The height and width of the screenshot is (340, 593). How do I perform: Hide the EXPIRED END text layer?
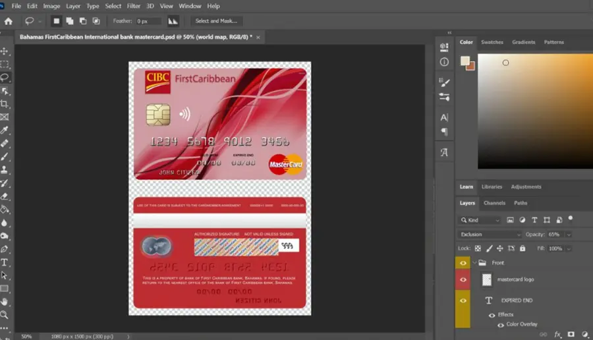click(463, 300)
